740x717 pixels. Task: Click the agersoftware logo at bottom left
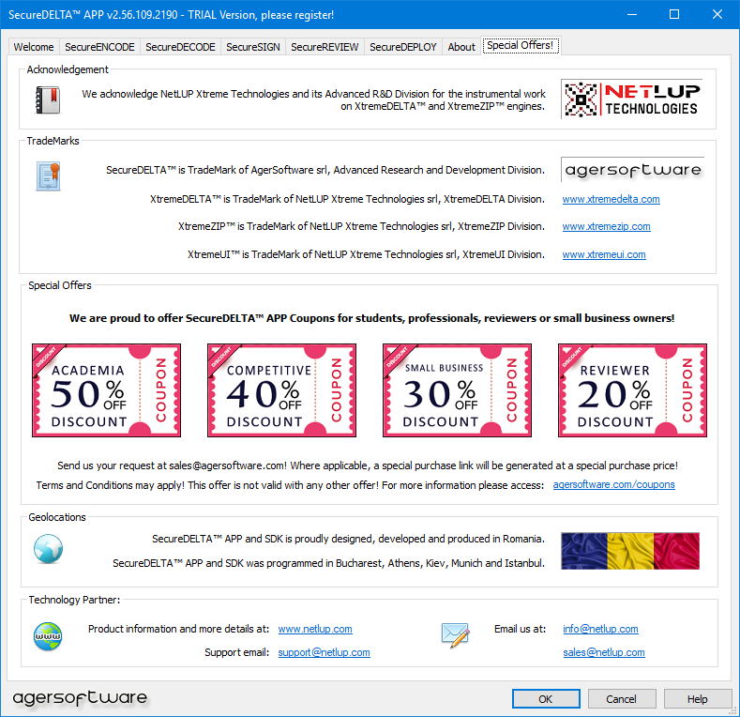point(80,697)
